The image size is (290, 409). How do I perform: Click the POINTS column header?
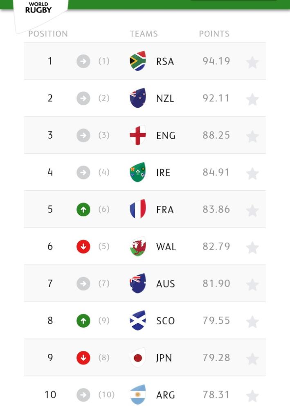[x=214, y=34]
